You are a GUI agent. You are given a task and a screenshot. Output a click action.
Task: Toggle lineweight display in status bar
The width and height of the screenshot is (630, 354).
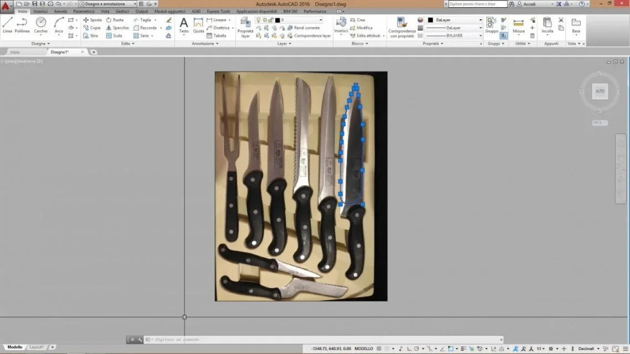pos(463,349)
